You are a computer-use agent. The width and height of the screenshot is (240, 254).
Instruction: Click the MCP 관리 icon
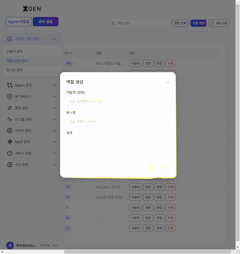[10, 142]
